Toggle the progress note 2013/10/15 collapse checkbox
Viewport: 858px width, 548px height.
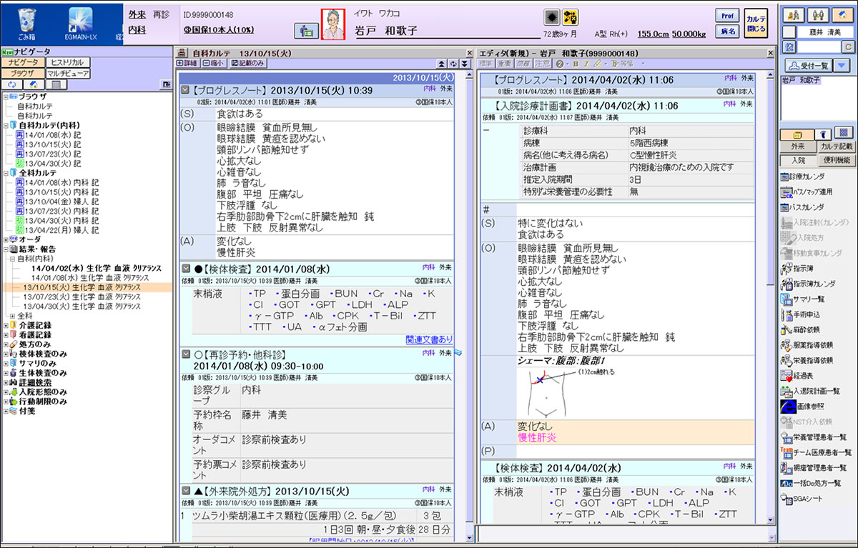coord(186,91)
